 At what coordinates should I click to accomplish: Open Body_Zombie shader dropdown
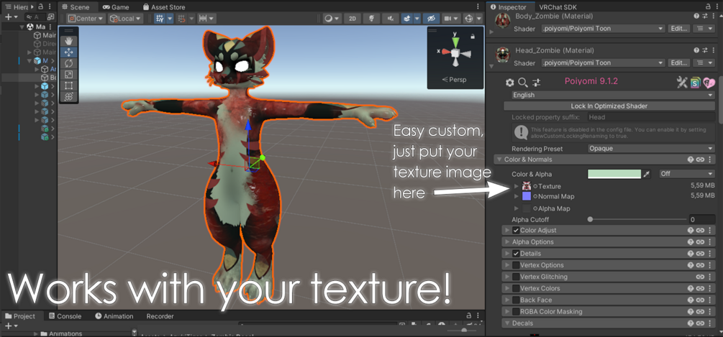pyautogui.click(x=604, y=29)
